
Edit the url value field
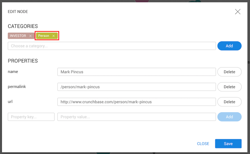136,102
